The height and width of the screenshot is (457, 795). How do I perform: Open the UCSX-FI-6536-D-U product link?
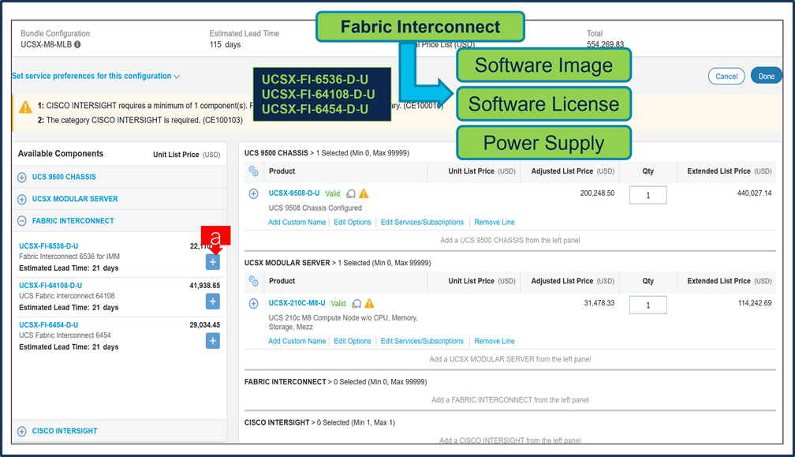[49, 246]
